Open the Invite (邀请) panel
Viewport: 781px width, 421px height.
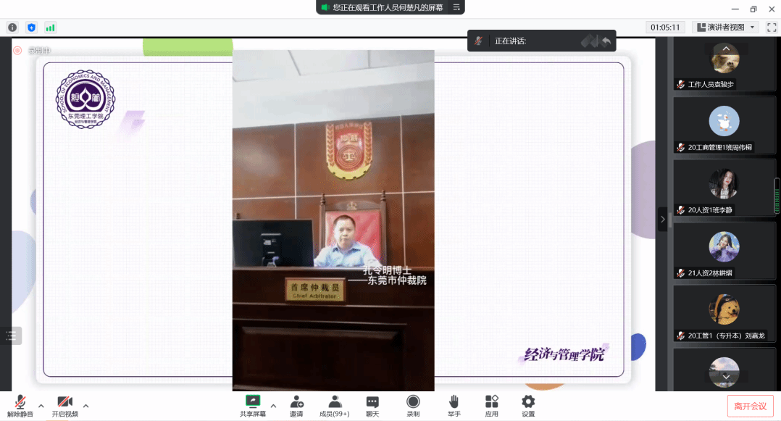pos(297,406)
